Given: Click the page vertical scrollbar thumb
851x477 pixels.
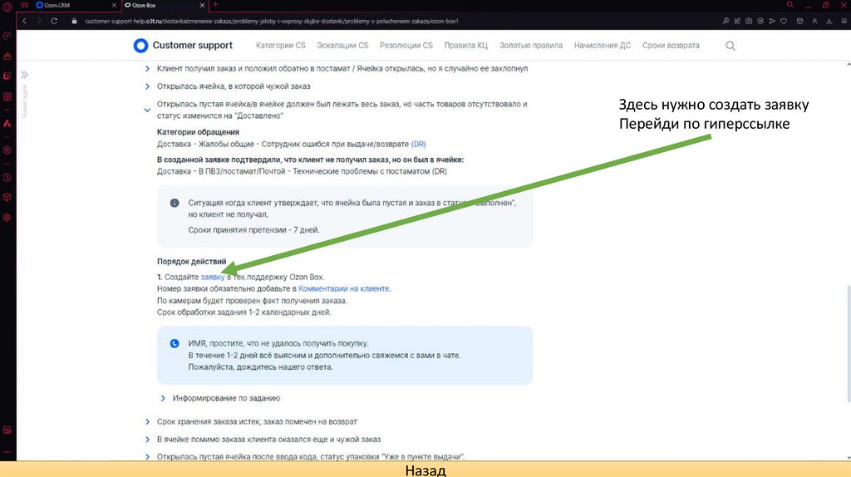Looking at the screenshot, I should click(849, 345).
